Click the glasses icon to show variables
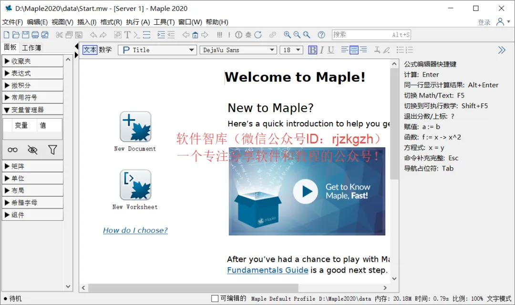The image size is (515, 305). point(12,150)
